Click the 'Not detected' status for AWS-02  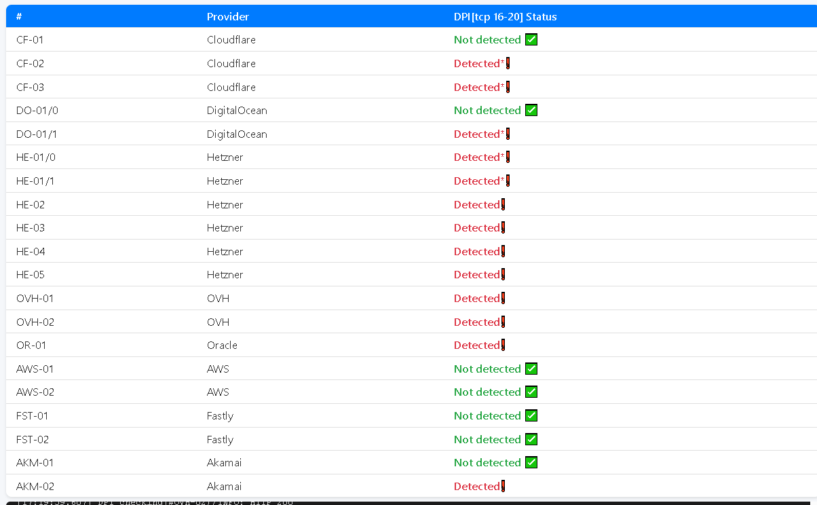click(487, 392)
